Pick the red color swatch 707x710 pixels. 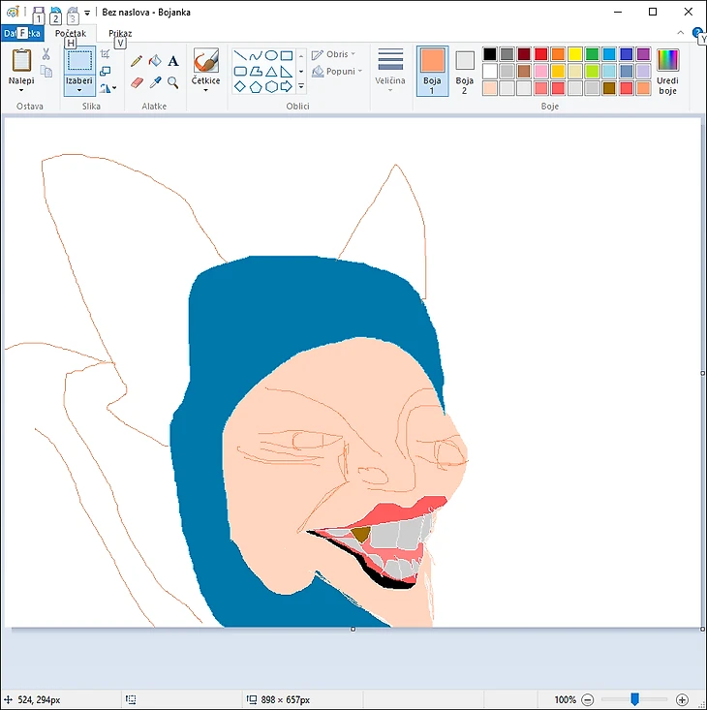click(x=541, y=54)
